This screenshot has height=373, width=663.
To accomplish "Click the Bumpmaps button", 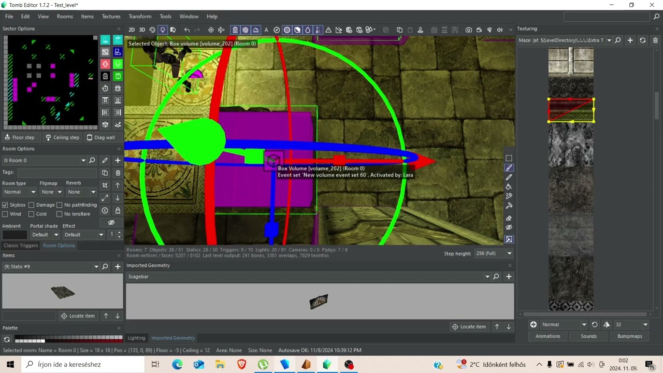I will click(x=630, y=336).
